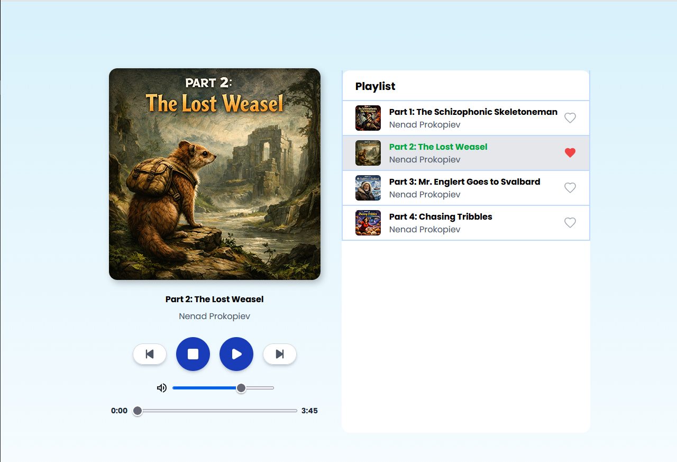
Task: Unfavorite Part 2: The Lost Weasel
Action: [x=570, y=153]
